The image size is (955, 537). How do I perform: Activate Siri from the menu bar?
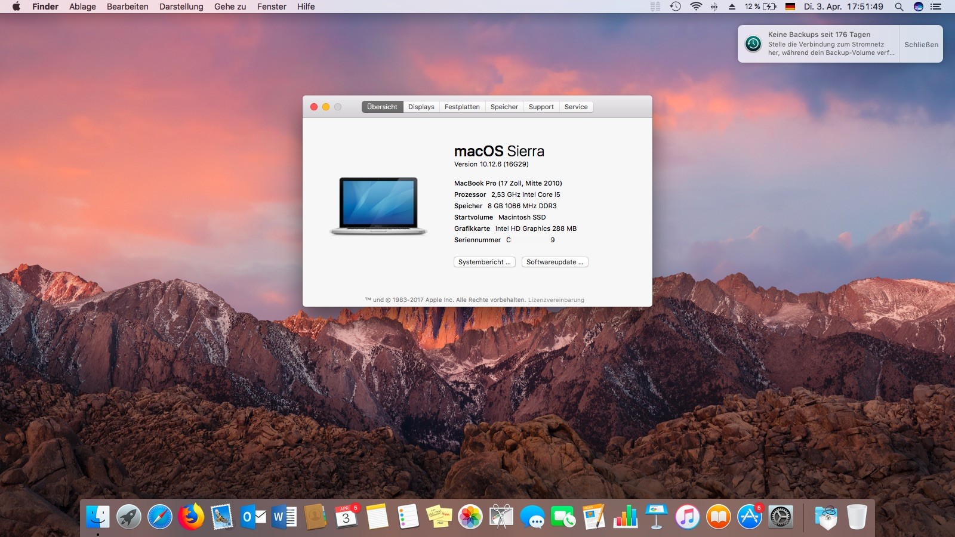(919, 7)
